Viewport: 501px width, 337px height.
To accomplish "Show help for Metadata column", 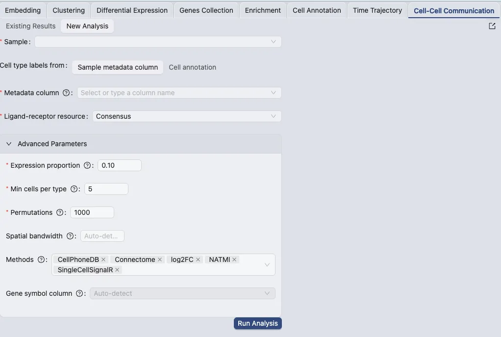I will click(x=66, y=93).
